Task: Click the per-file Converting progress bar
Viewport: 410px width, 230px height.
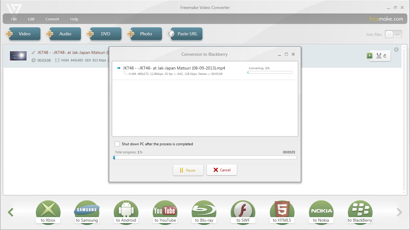Action: click(270, 72)
